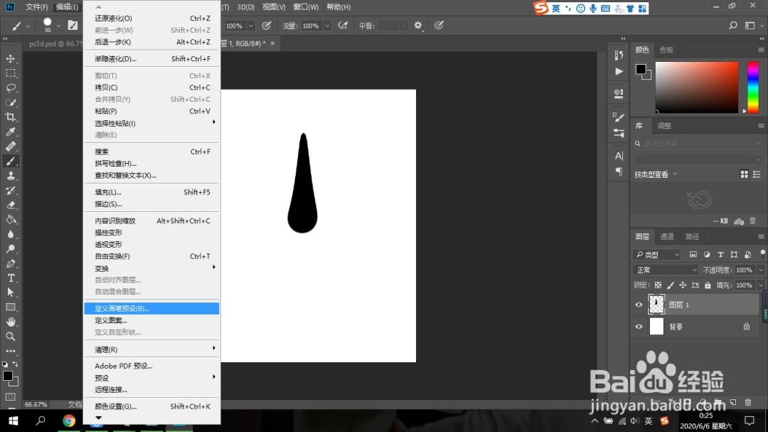Open the fill 100% dropdown arrow
This screenshot has height=432, width=768.
pos(760,285)
